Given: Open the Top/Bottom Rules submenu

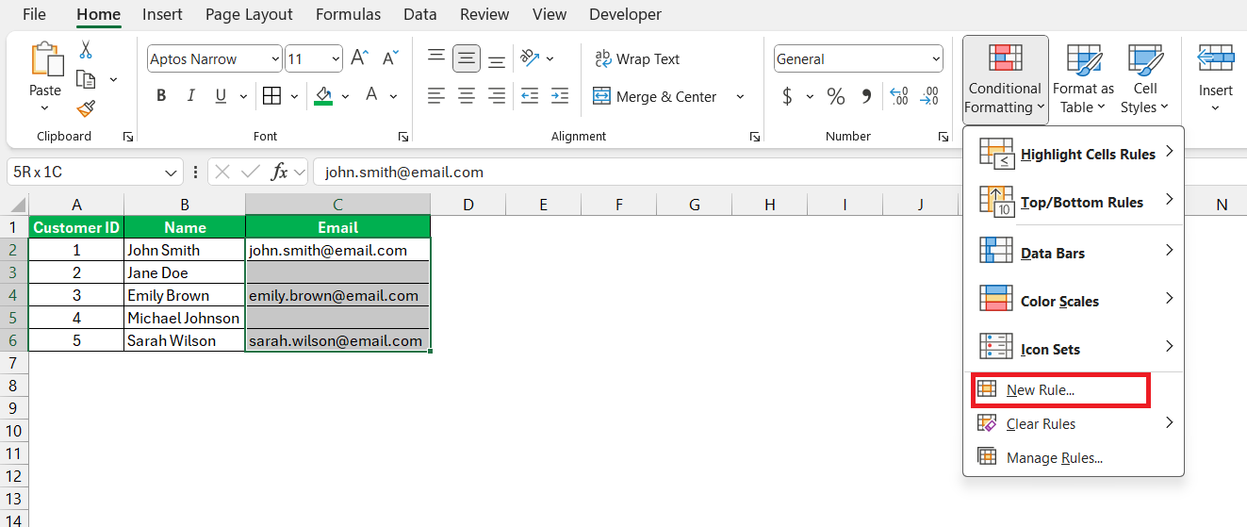Looking at the screenshot, I should click(1074, 202).
